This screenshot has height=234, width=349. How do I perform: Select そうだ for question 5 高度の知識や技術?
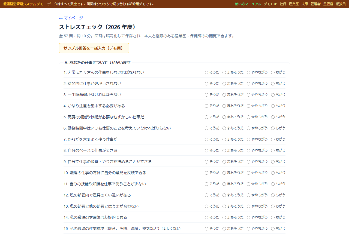[x=206, y=117]
